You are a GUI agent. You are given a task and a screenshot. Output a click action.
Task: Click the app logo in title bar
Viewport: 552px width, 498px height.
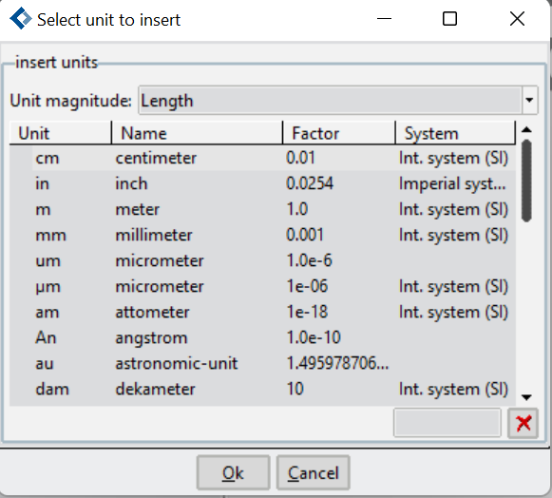coord(20,18)
